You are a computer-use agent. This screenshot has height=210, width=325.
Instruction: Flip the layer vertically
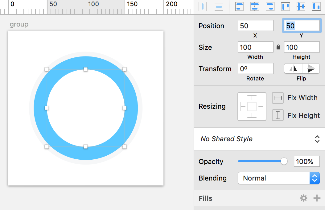pyautogui.click(x=311, y=69)
